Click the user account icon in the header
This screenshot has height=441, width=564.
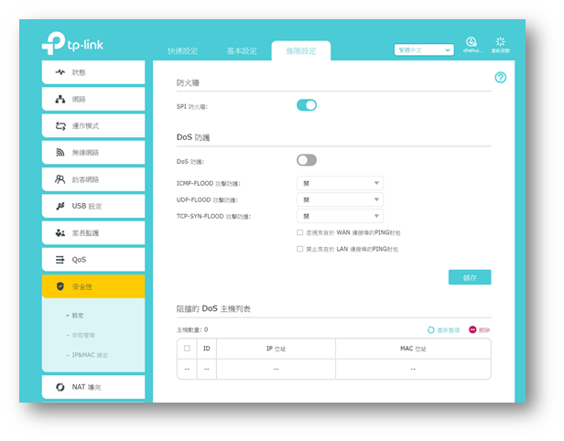[471, 44]
